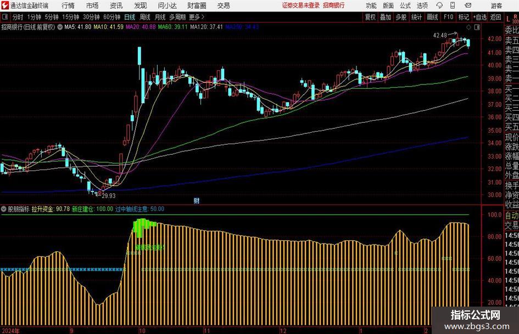This screenshot has width=519, height=334.
Task: Click the 29.93 low price label
Action: (109, 196)
